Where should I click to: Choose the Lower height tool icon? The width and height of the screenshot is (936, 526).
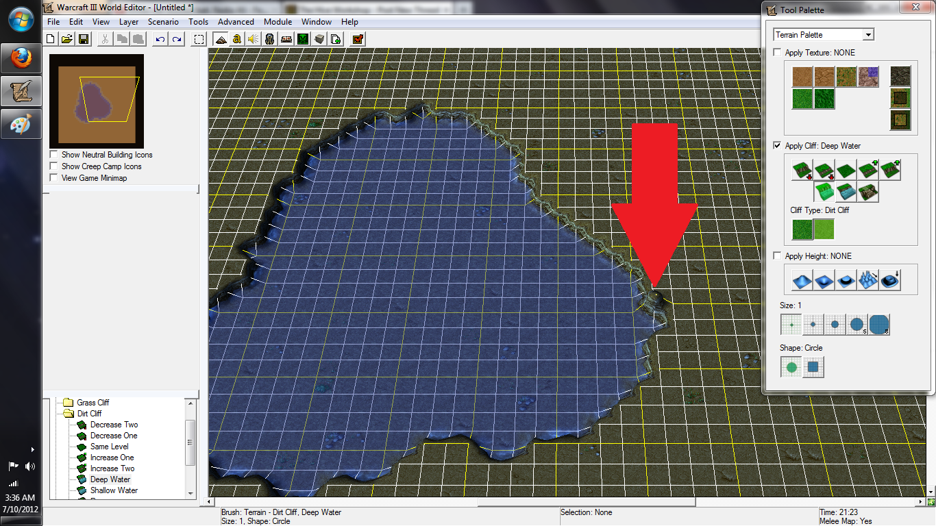coord(824,279)
